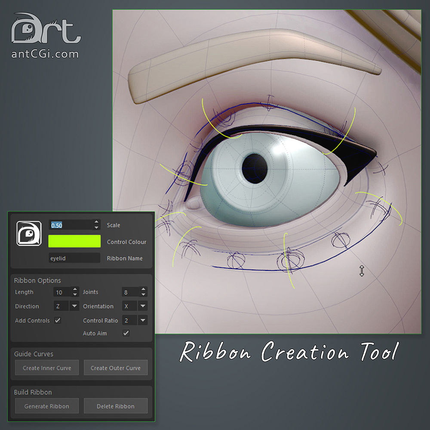The height and width of the screenshot is (430, 430).
Task: Increase Joints count with up arrow
Action: (144, 289)
